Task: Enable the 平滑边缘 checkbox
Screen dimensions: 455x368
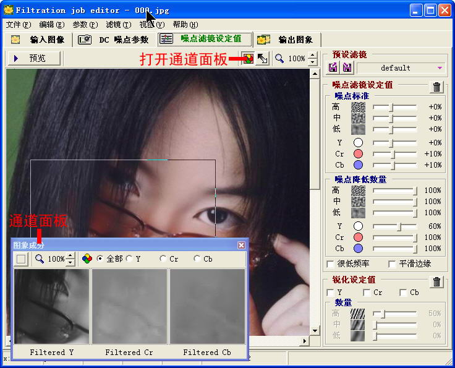Action: coord(392,264)
